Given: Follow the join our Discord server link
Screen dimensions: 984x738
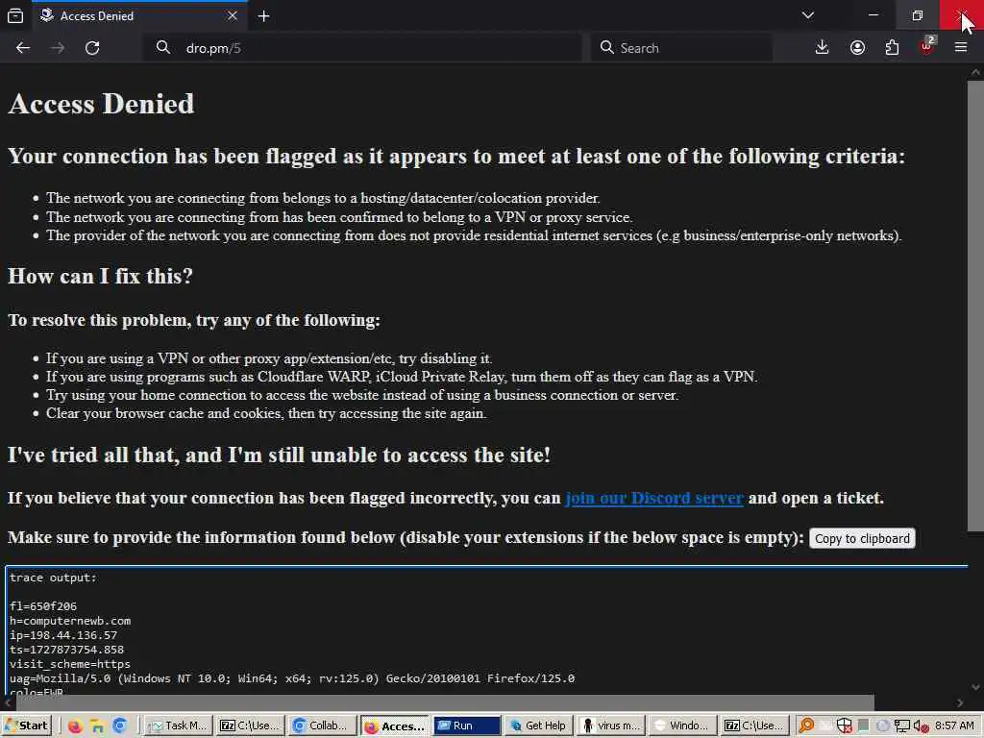Looking at the screenshot, I should [x=653, y=499].
